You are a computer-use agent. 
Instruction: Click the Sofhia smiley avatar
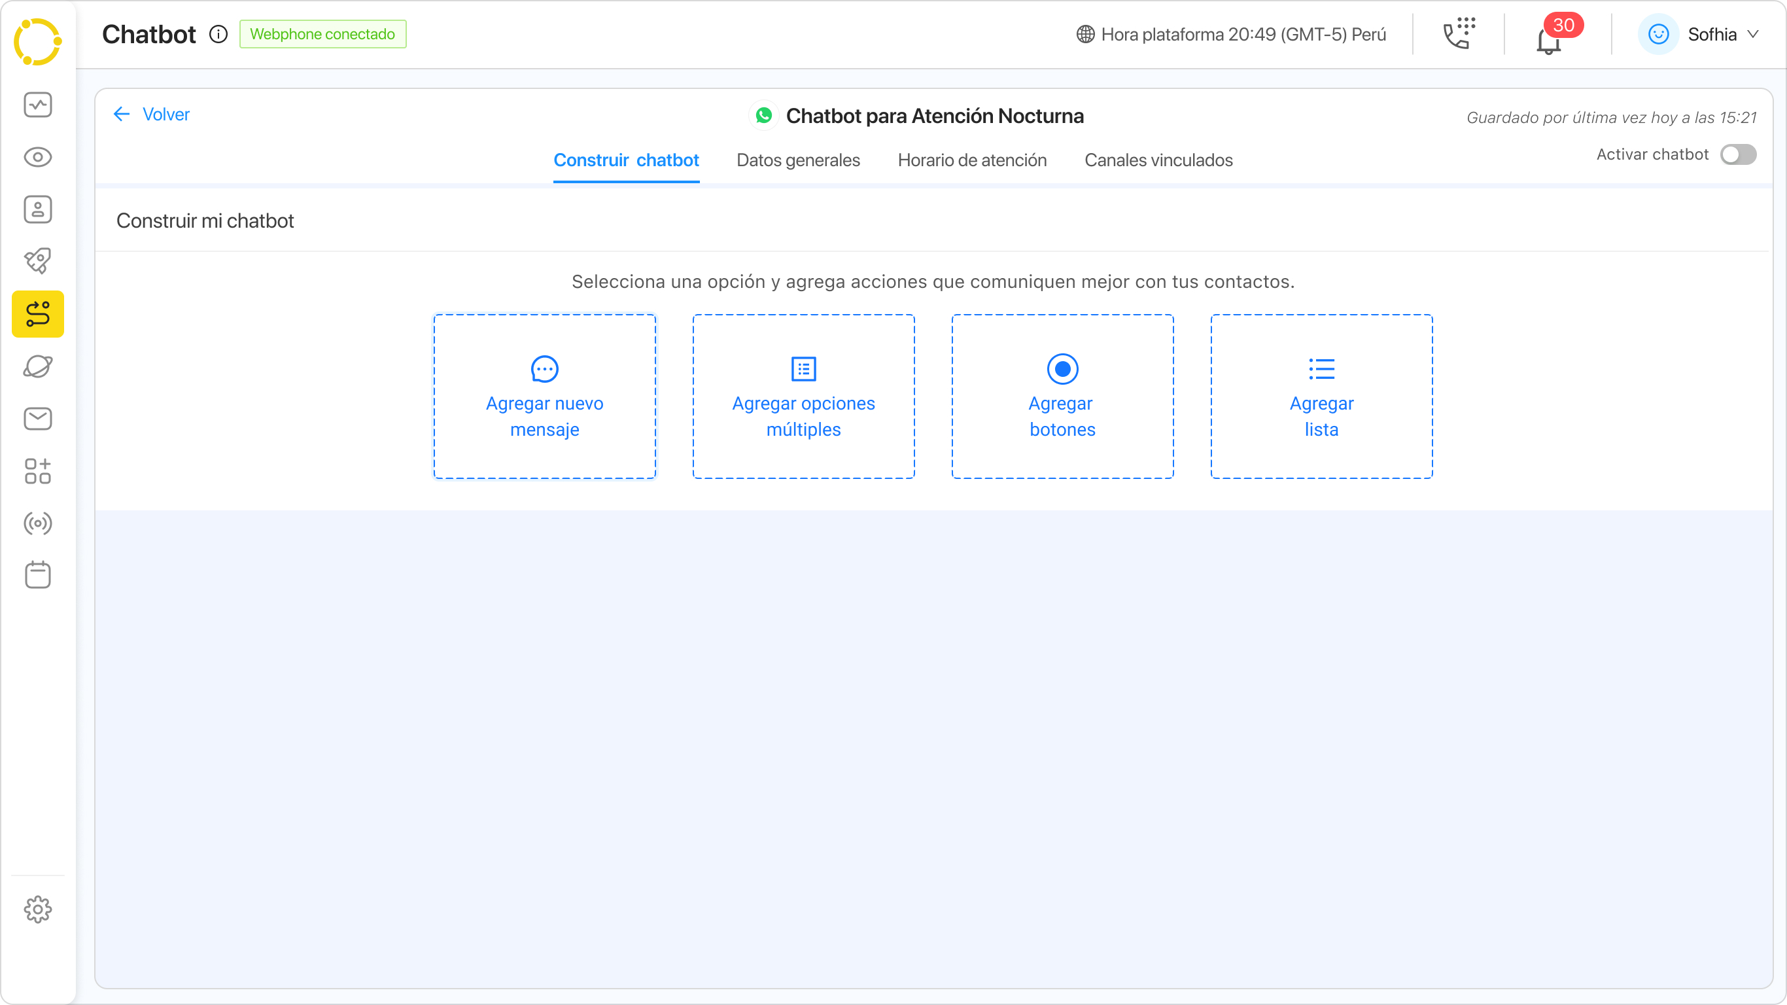coord(1658,34)
